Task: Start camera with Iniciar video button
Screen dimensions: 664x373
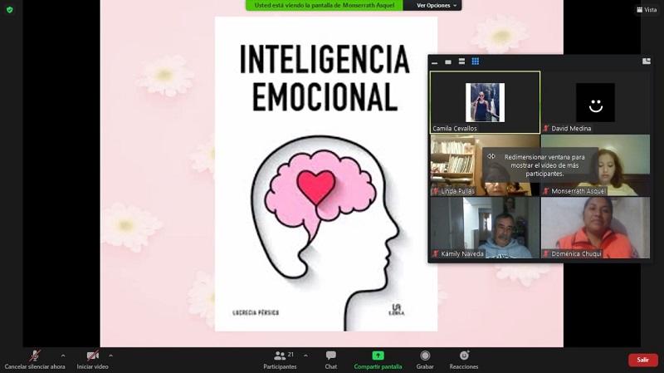Action: click(92, 361)
